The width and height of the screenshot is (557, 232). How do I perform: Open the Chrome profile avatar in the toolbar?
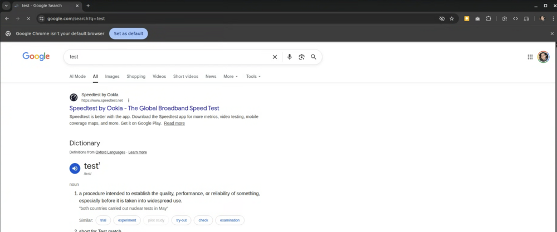pos(542,18)
